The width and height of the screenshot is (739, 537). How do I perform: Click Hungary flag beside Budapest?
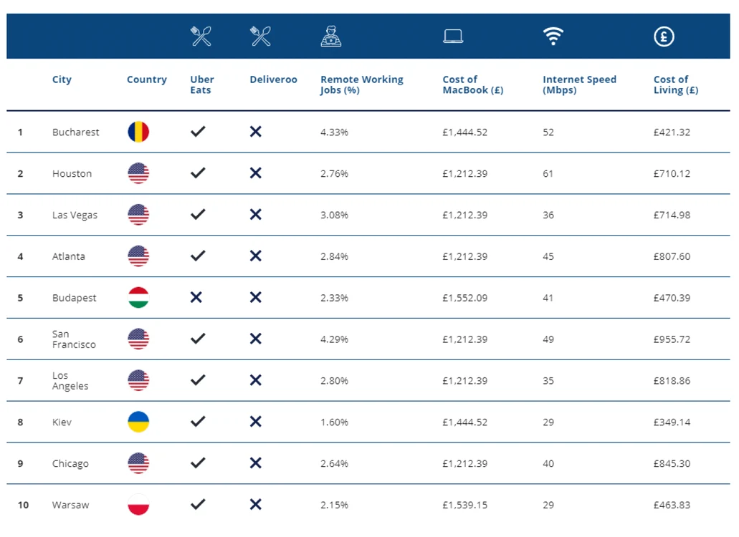tap(138, 297)
